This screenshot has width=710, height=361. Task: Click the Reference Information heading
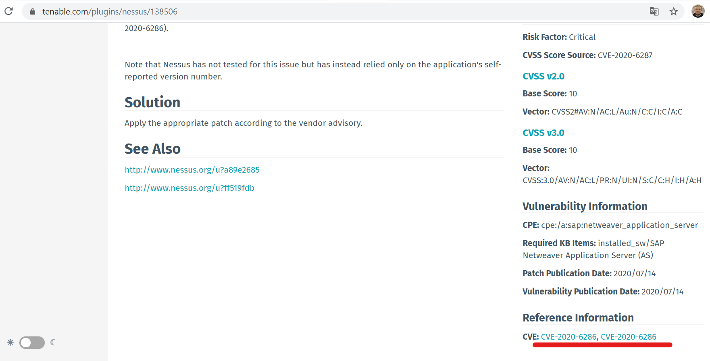[578, 318]
